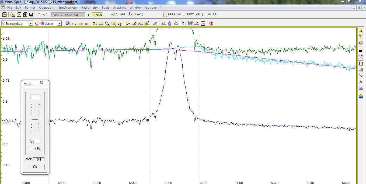366x184 pixels.
Task: Click the upper limit field showing 0
Action: (x=35, y=97)
